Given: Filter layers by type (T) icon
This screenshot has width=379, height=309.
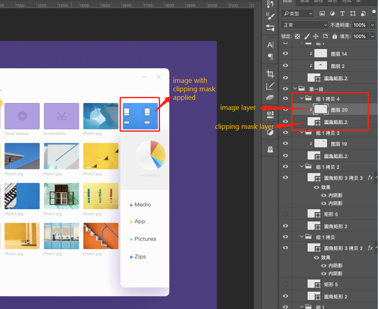Looking at the screenshot, I should [343, 13].
